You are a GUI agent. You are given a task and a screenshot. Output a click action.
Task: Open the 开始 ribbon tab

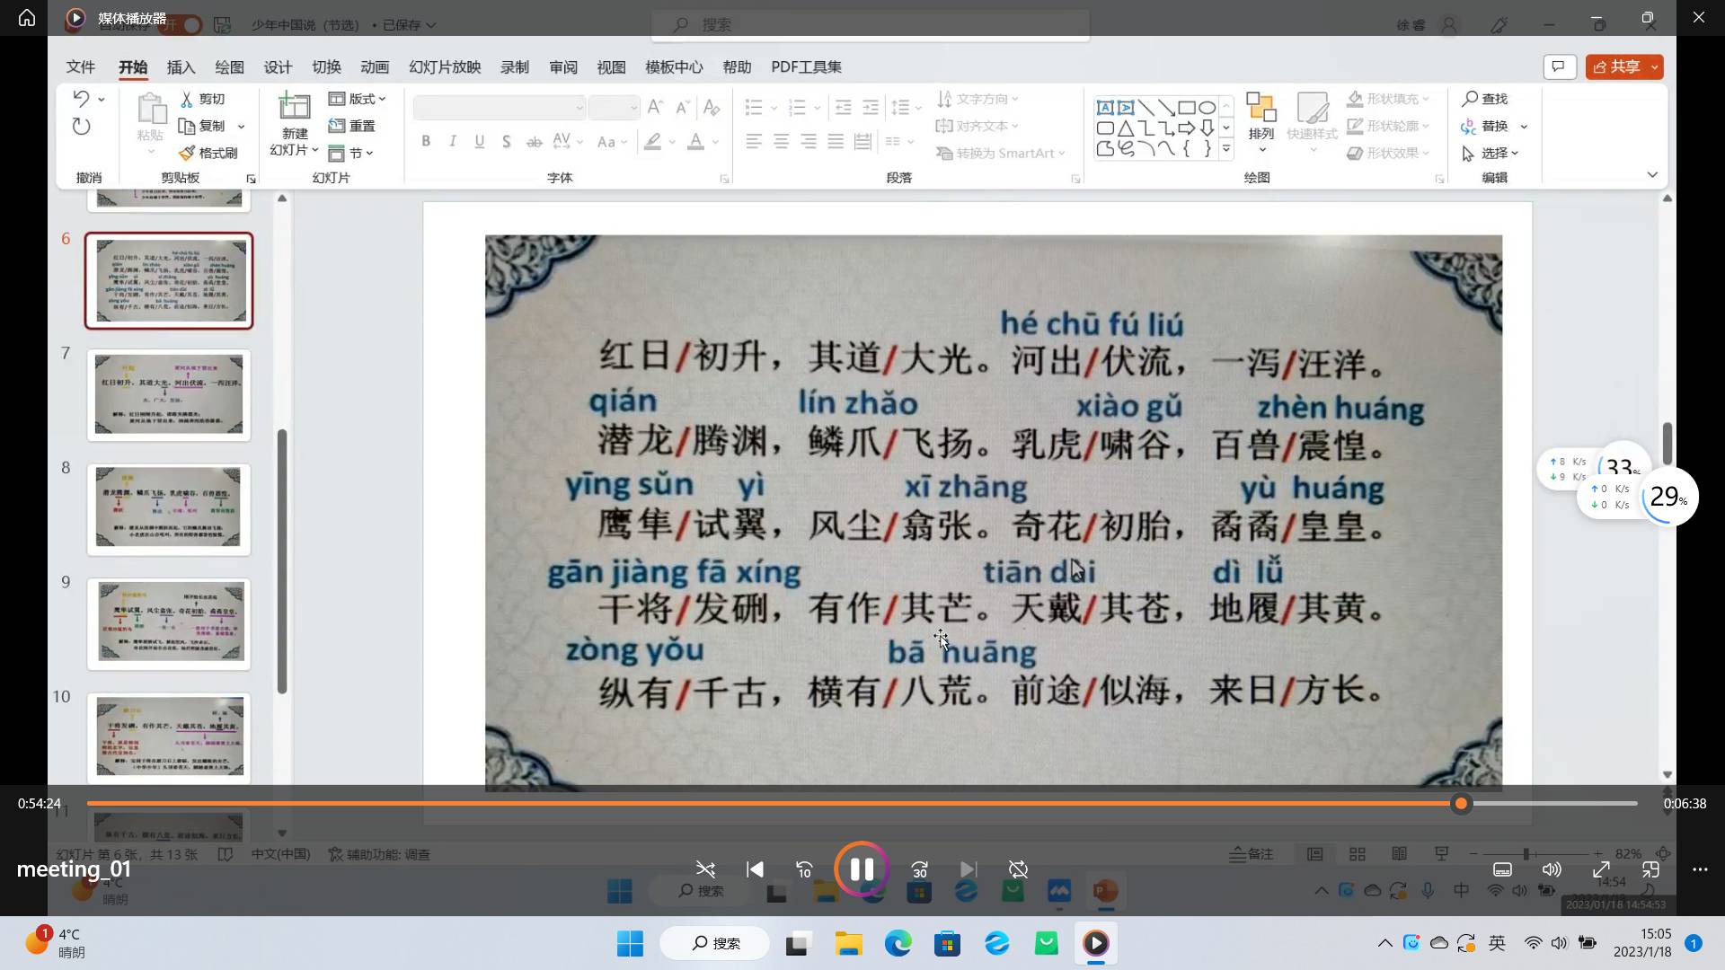pyautogui.click(x=133, y=67)
